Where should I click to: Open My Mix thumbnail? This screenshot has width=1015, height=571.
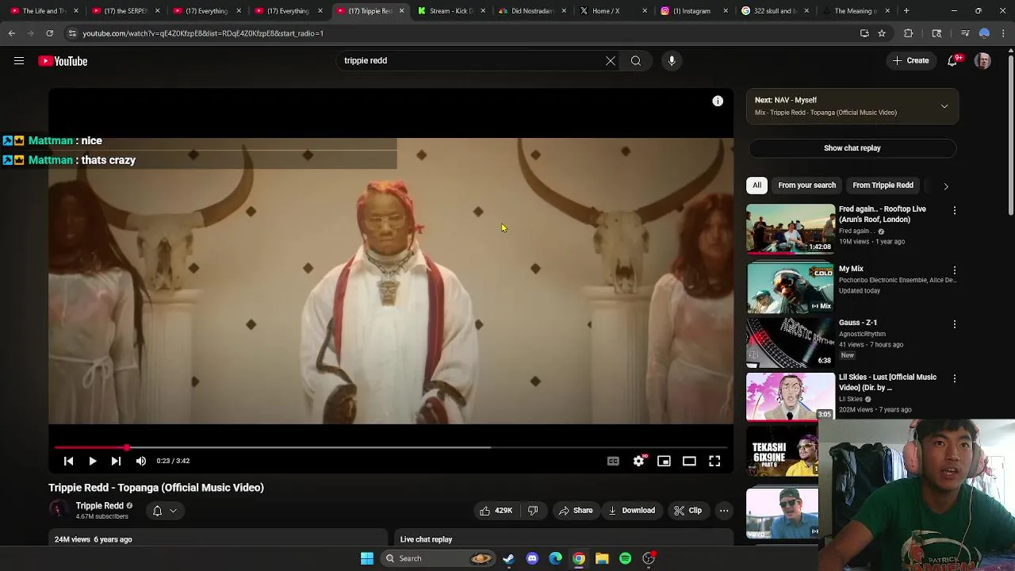(x=791, y=287)
